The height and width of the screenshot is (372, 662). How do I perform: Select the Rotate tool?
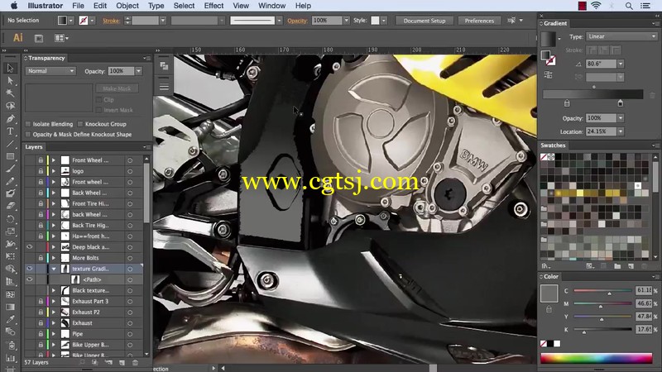pyautogui.click(x=10, y=218)
